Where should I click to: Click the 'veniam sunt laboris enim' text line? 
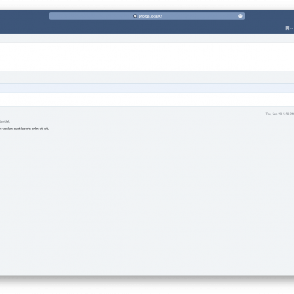click(x=24, y=129)
